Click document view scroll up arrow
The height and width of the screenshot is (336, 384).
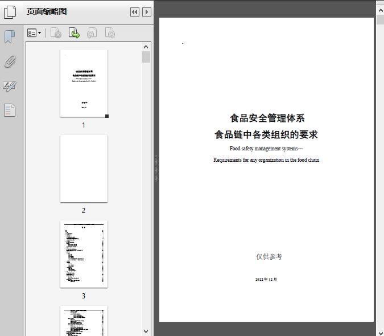[381, 10]
